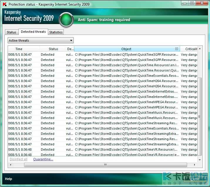
Task: Select the QuickTimeVR.Resources\... object path
Action: click(x=126, y=149)
